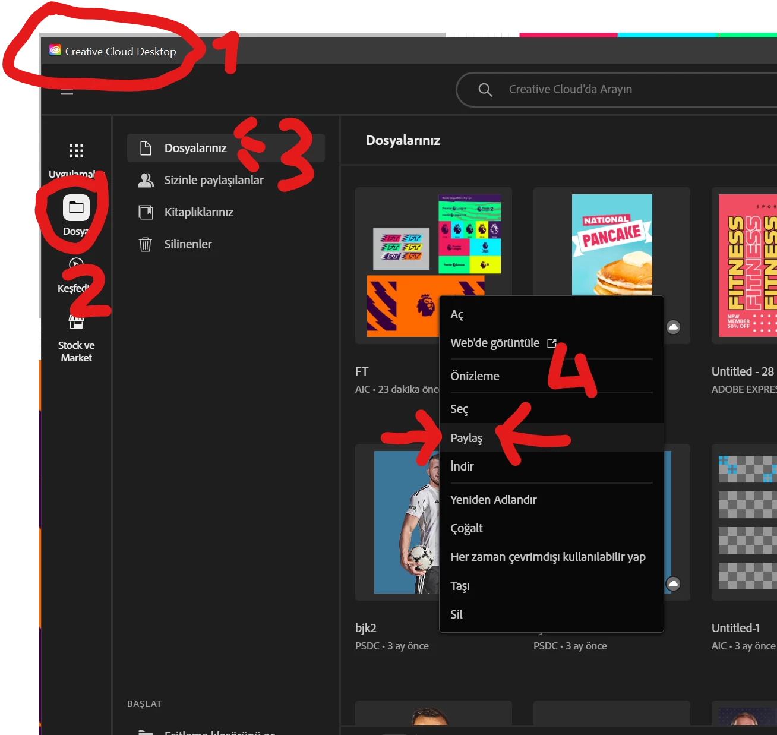Viewport: 777px width, 735px height.
Task: Choose Her zaman çevrimdışı kullanılabilir yap
Action: (x=551, y=557)
